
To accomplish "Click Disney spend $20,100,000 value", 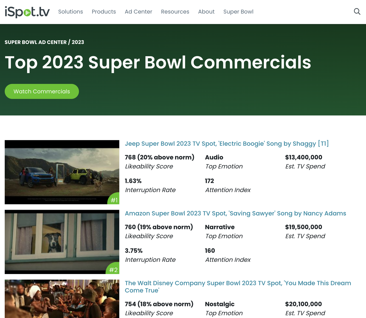I will 303,304.
